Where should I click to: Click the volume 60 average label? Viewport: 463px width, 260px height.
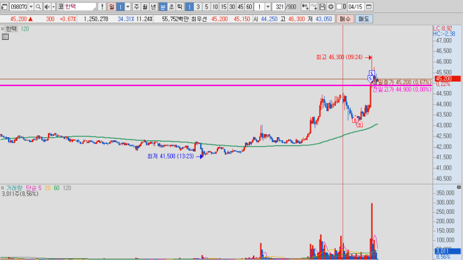click(x=57, y=188)
